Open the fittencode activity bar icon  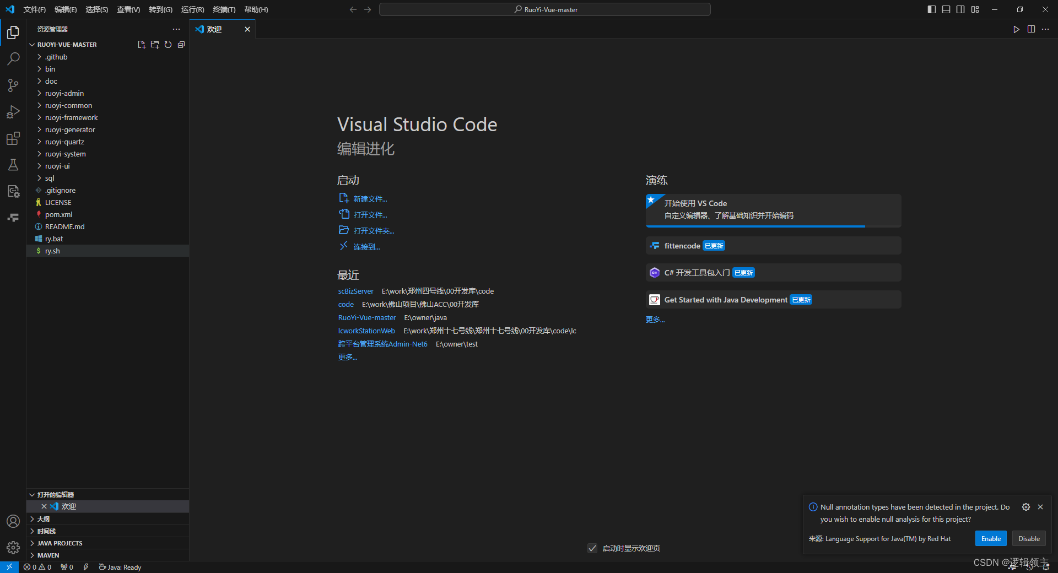click(x=13, y=218)
